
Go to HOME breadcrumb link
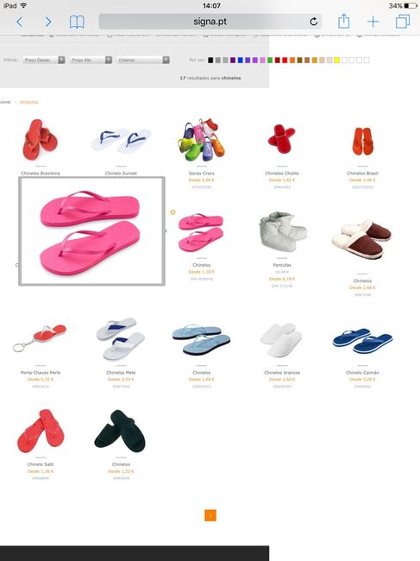5,103
